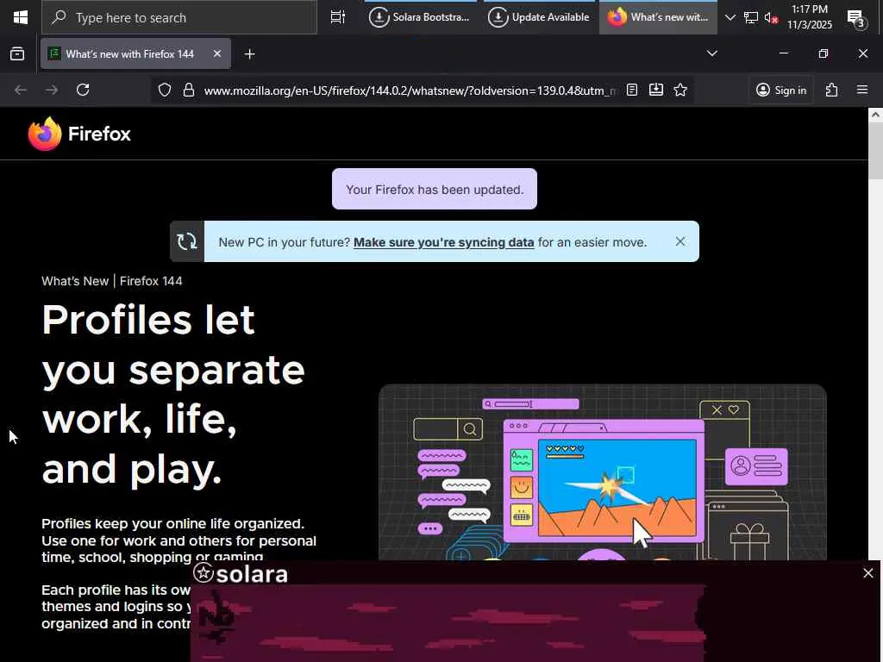
Task: Reload the current page
Action: [x=83, y=90]
